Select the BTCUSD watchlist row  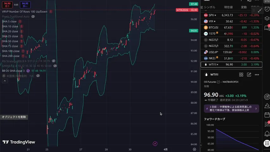[x=231, y=28]
